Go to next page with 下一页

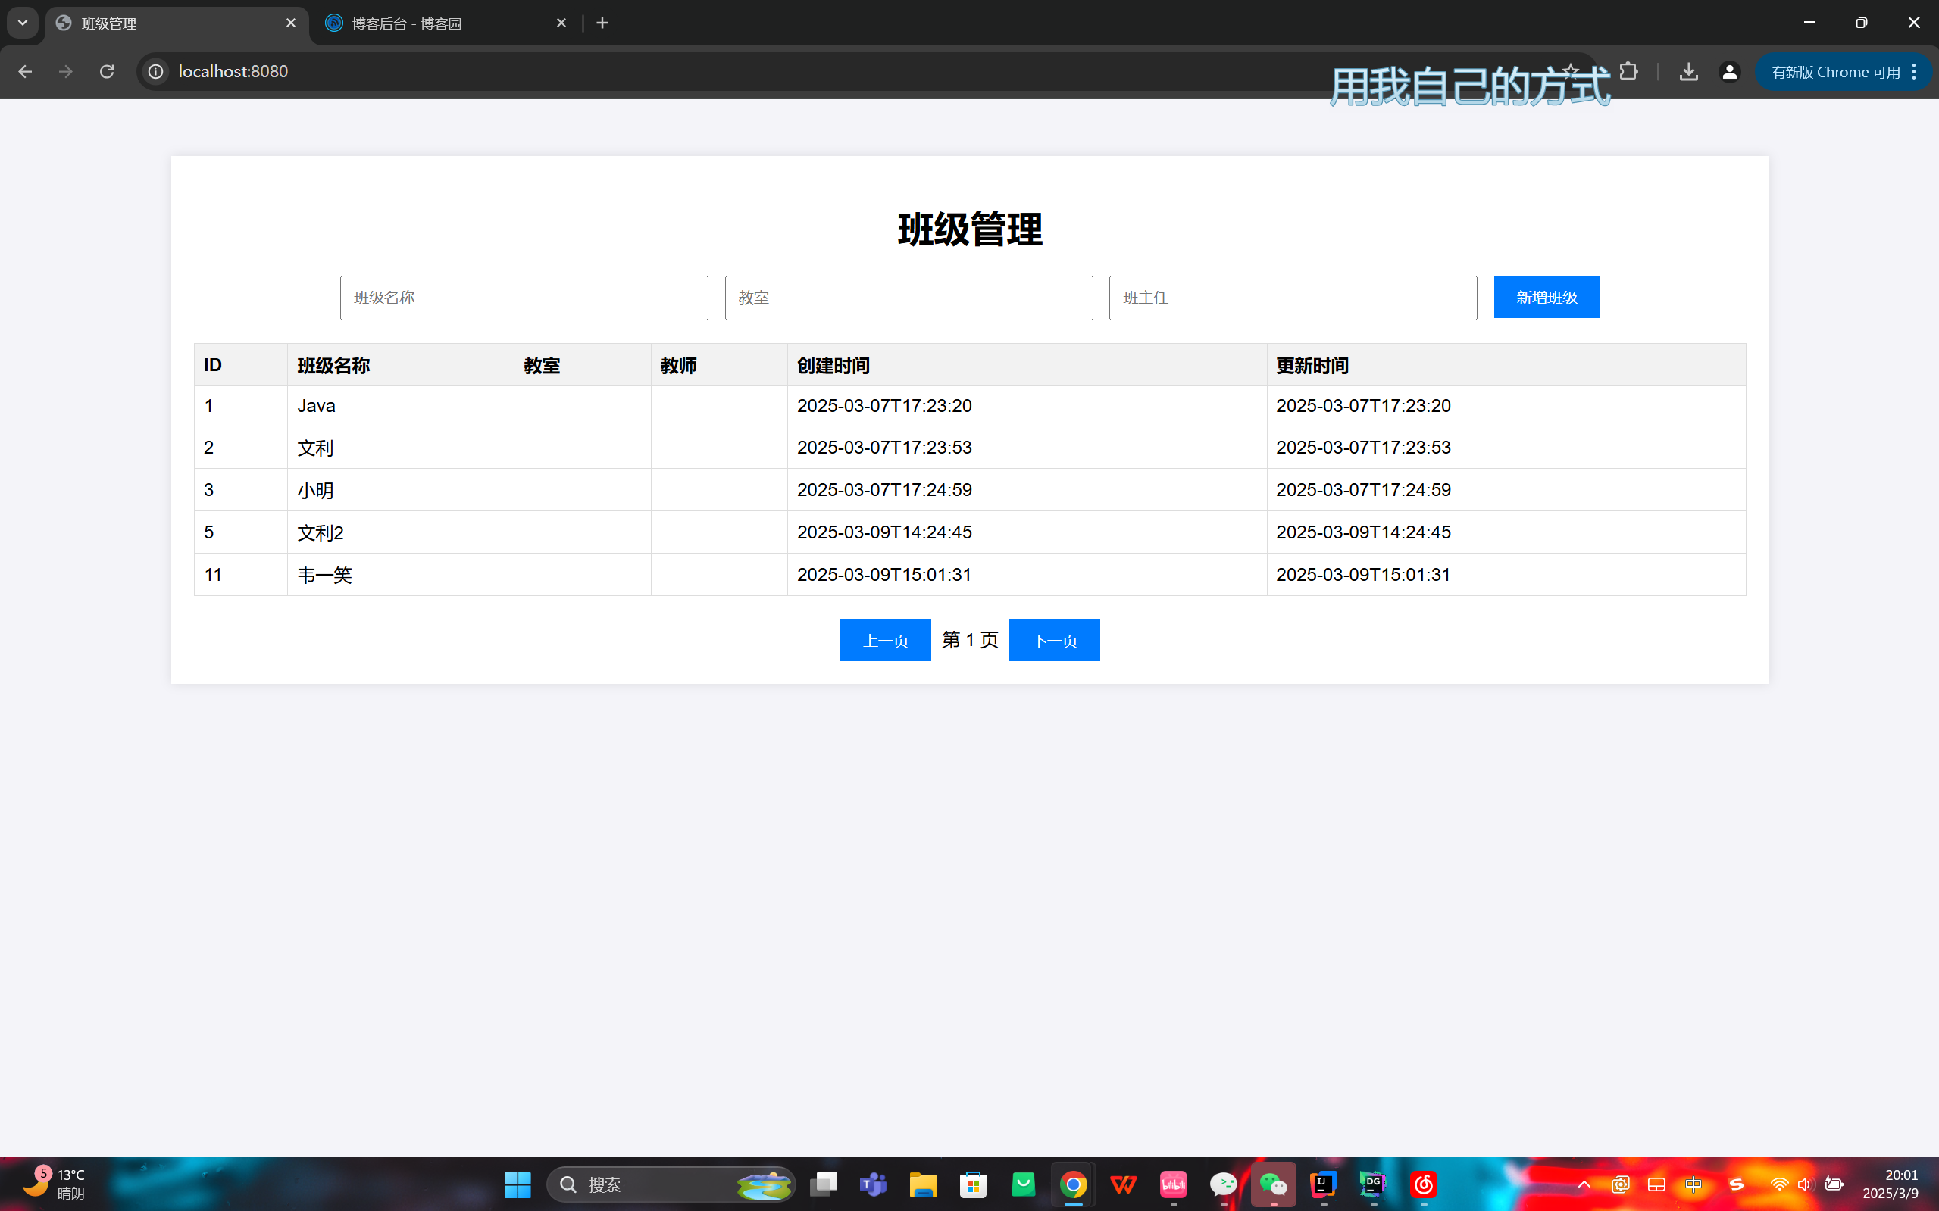pos(1054,640)
